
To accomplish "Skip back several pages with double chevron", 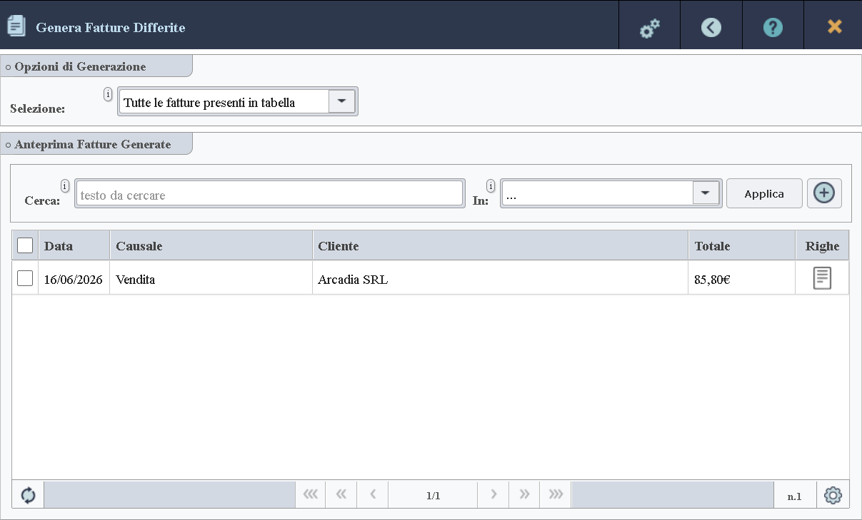I will click(x=341, y=495).
